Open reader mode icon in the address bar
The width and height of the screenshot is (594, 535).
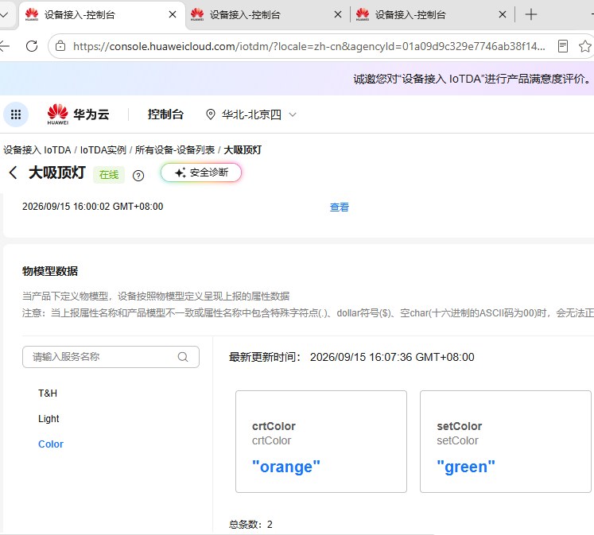coord(563,46)
